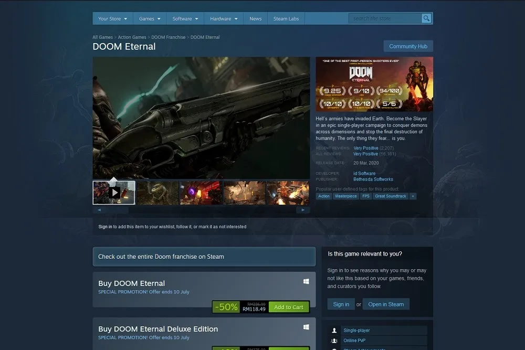Open the recent reviews 'Very Positive' link

[366, 148]
